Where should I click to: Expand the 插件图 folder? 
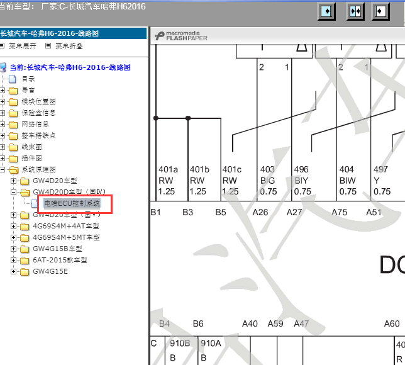(x=3, y=158)
